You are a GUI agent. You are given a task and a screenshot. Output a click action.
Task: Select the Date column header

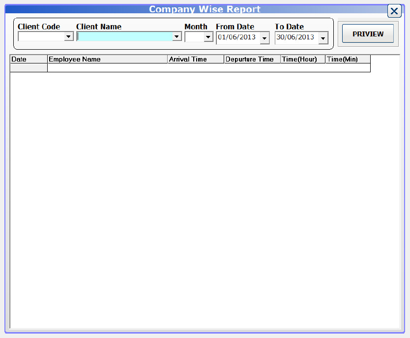[28, 59]
